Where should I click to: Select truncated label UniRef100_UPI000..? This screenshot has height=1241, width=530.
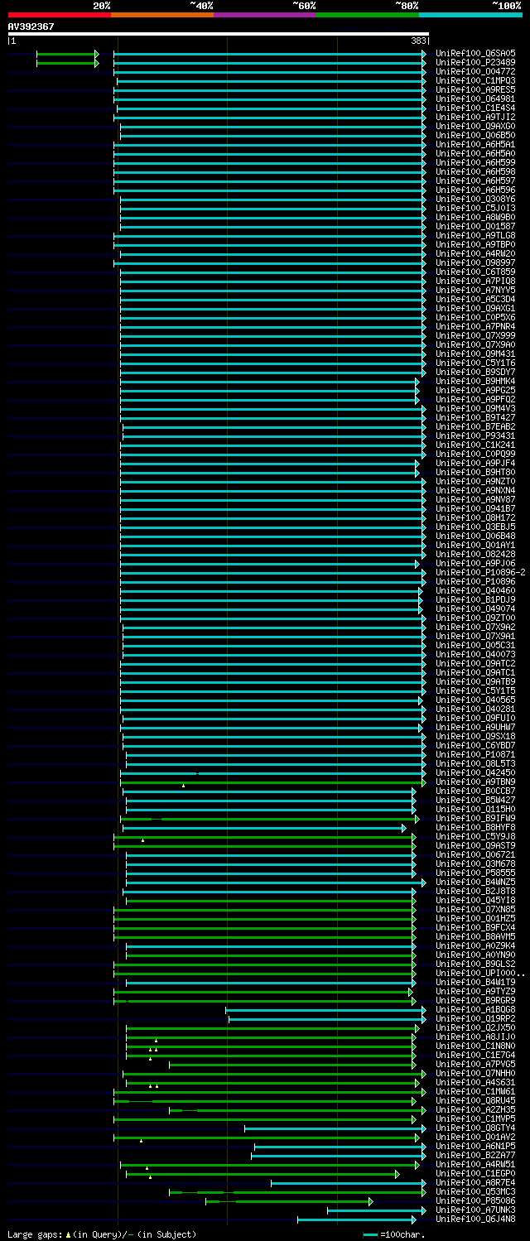tap(480, 974)
